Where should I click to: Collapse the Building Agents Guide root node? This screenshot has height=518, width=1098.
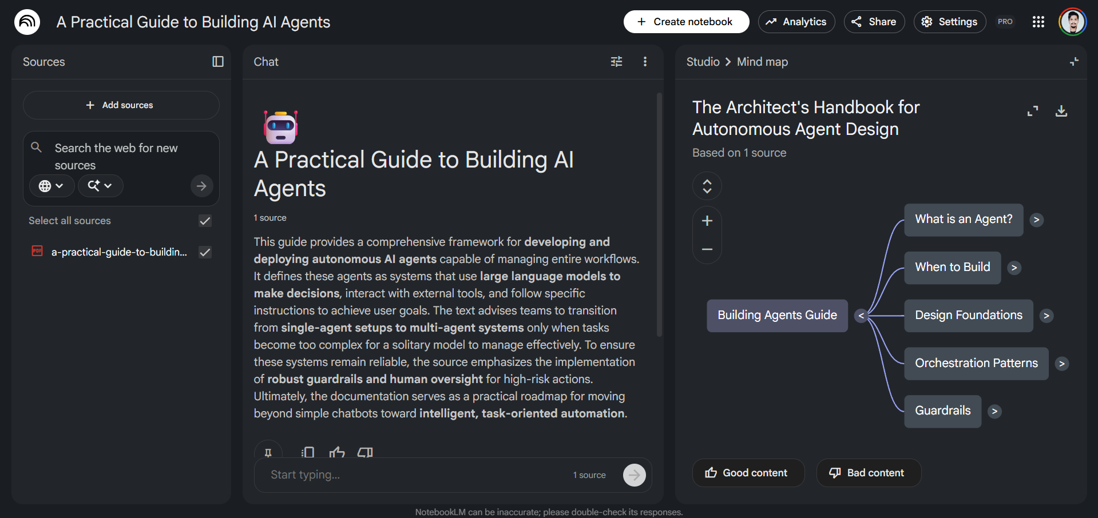861,316
